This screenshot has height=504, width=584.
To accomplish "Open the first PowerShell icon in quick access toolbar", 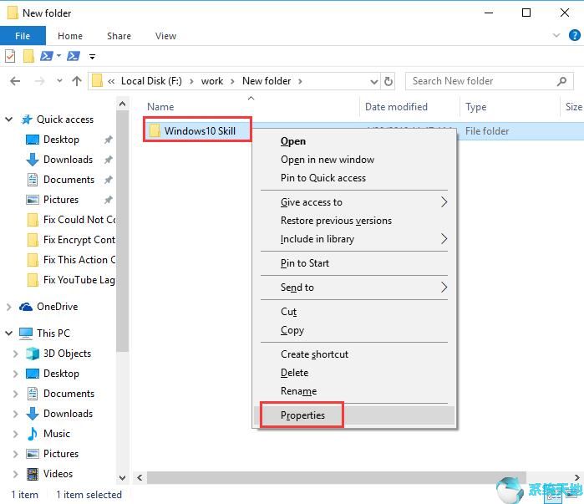I will [47, 56].
